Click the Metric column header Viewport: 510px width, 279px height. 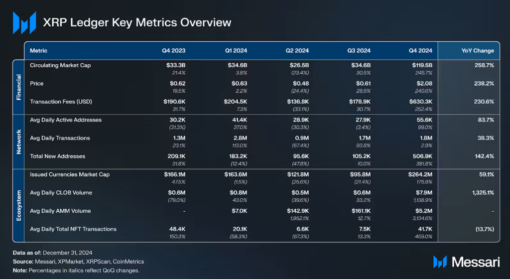coord(38,51)
